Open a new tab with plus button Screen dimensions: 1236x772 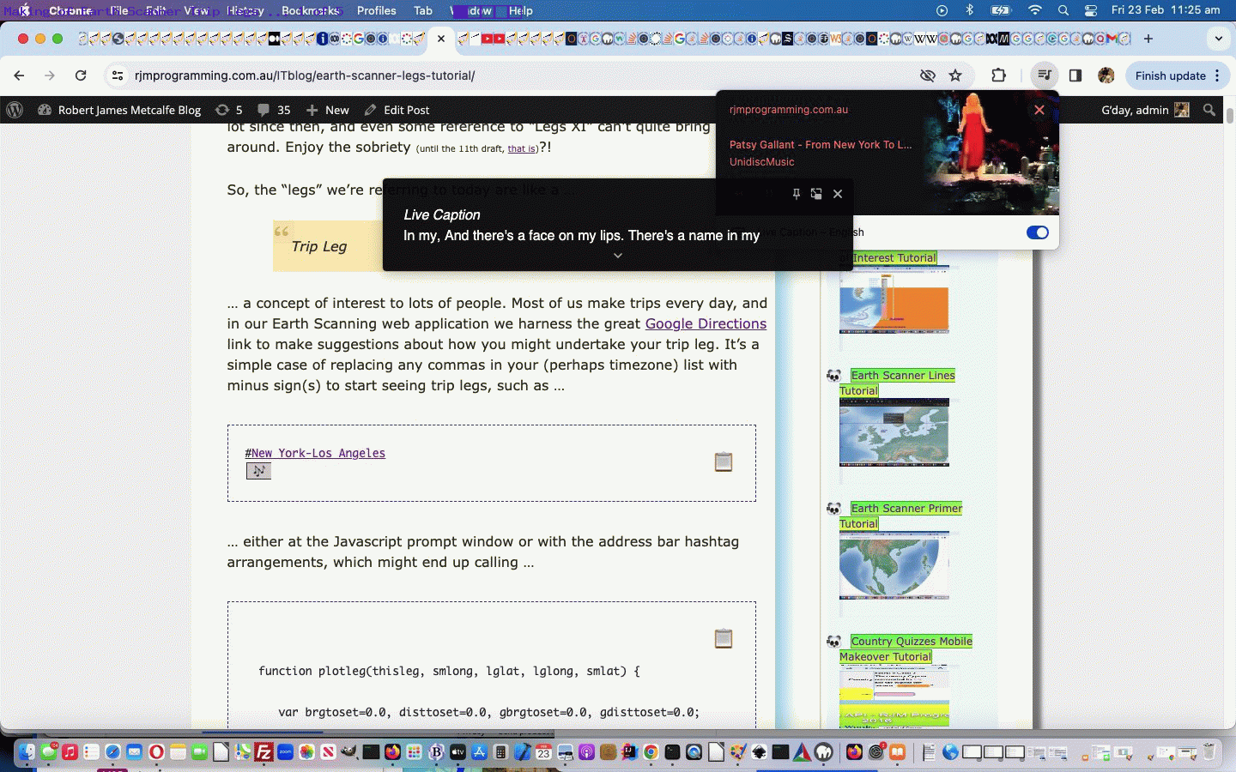pyautogui.click(x=1148, y=39)
